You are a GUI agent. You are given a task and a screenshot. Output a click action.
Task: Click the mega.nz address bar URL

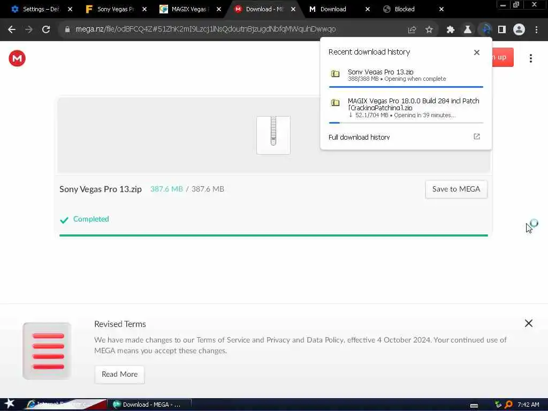(205, 29)
